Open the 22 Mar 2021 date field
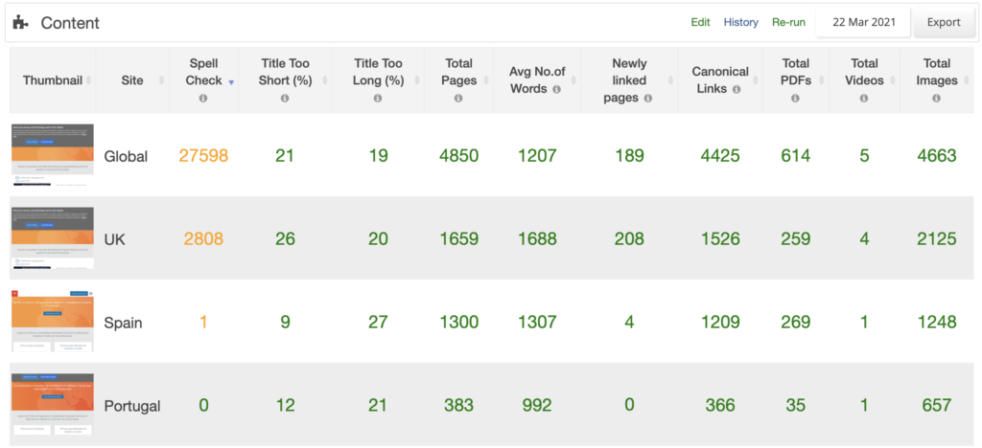The width and height of the screenshot is (982, 448). (x=863, y=22)
